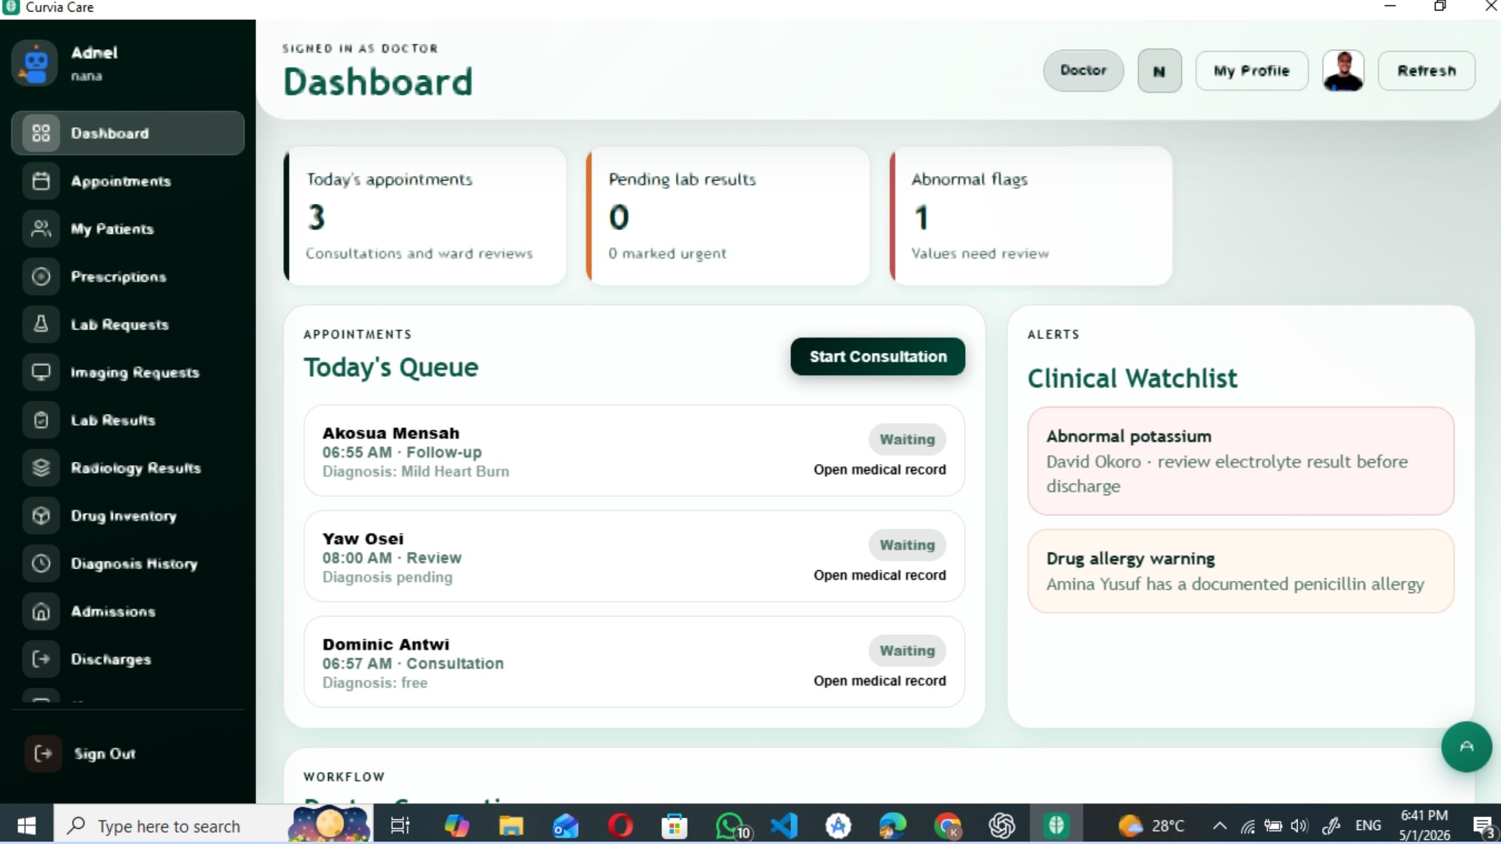
Task: Click the Doctor role pill
Action: coord(1084,70)
